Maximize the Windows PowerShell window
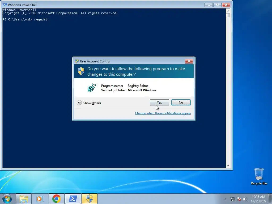Image resolution: width=272 pixels, height=204 pixels. point(217,5)
